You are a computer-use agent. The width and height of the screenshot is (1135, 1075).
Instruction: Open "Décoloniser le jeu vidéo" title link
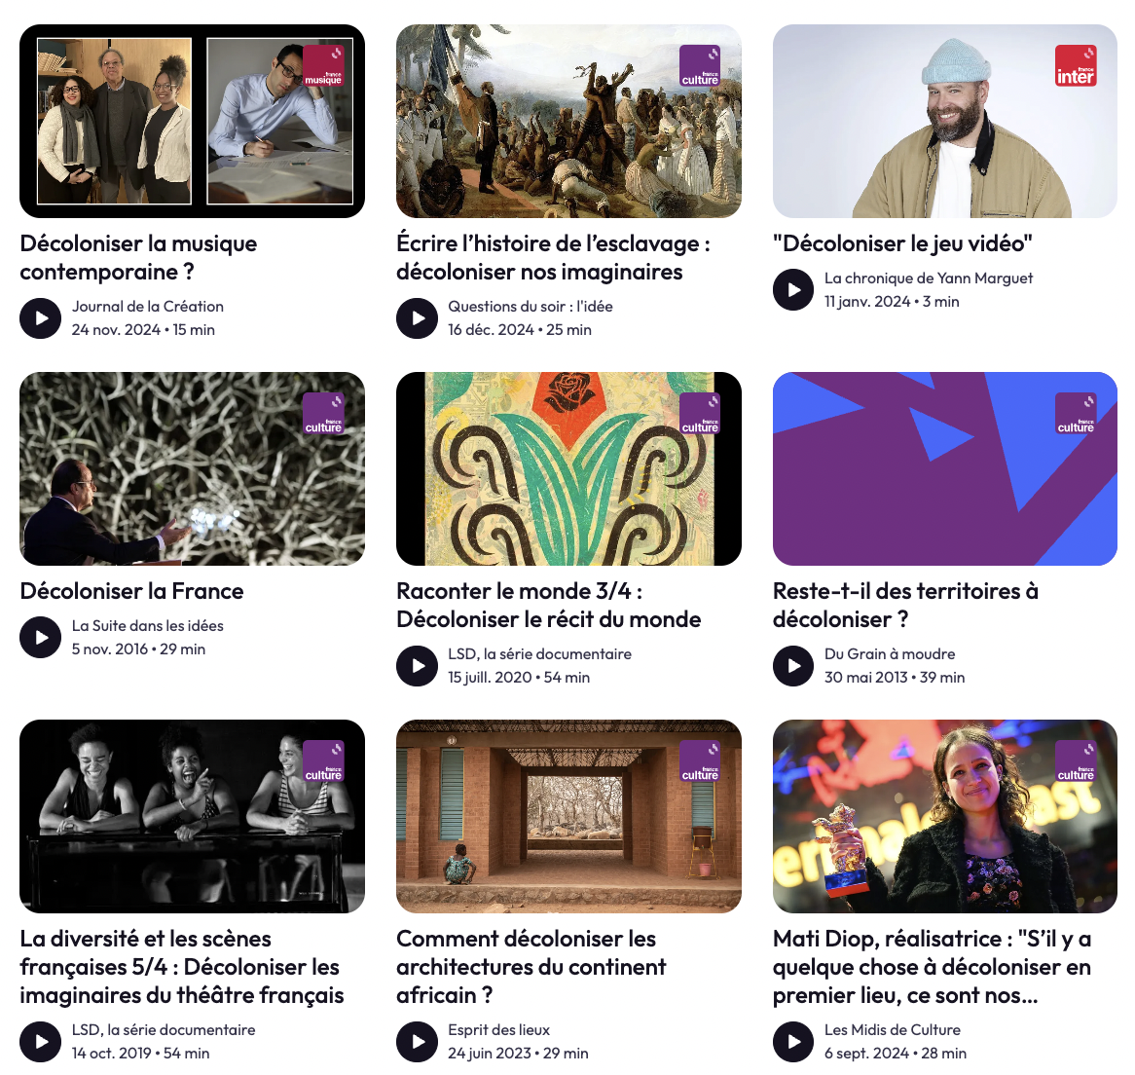tap(902, 244)
